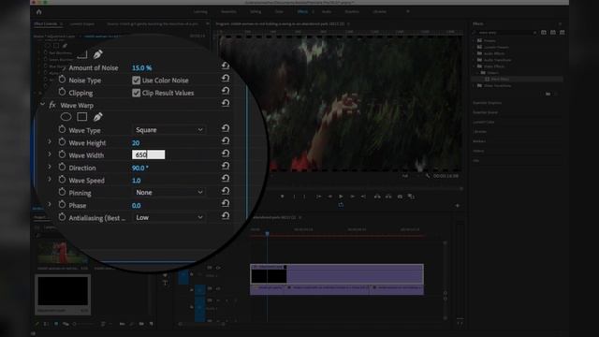The image size is (599, 337).
Task: Expand the Phase parameter
Action: click(x=50, y=204)
